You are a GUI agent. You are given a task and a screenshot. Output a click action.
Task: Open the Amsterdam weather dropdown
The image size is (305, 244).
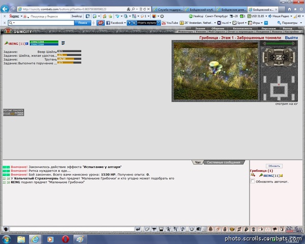click(x=215, y=23)
